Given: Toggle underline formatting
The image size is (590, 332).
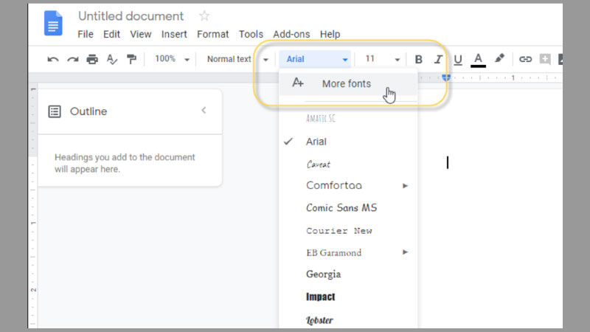Looking at the screenshot, I should click(457, 59).
